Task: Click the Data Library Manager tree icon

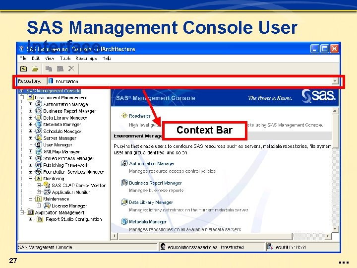Action: [39, 118]
